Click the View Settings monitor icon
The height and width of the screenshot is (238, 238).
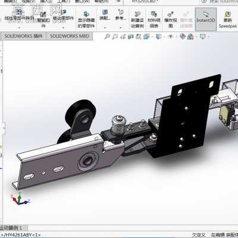(x=203, y=36)
